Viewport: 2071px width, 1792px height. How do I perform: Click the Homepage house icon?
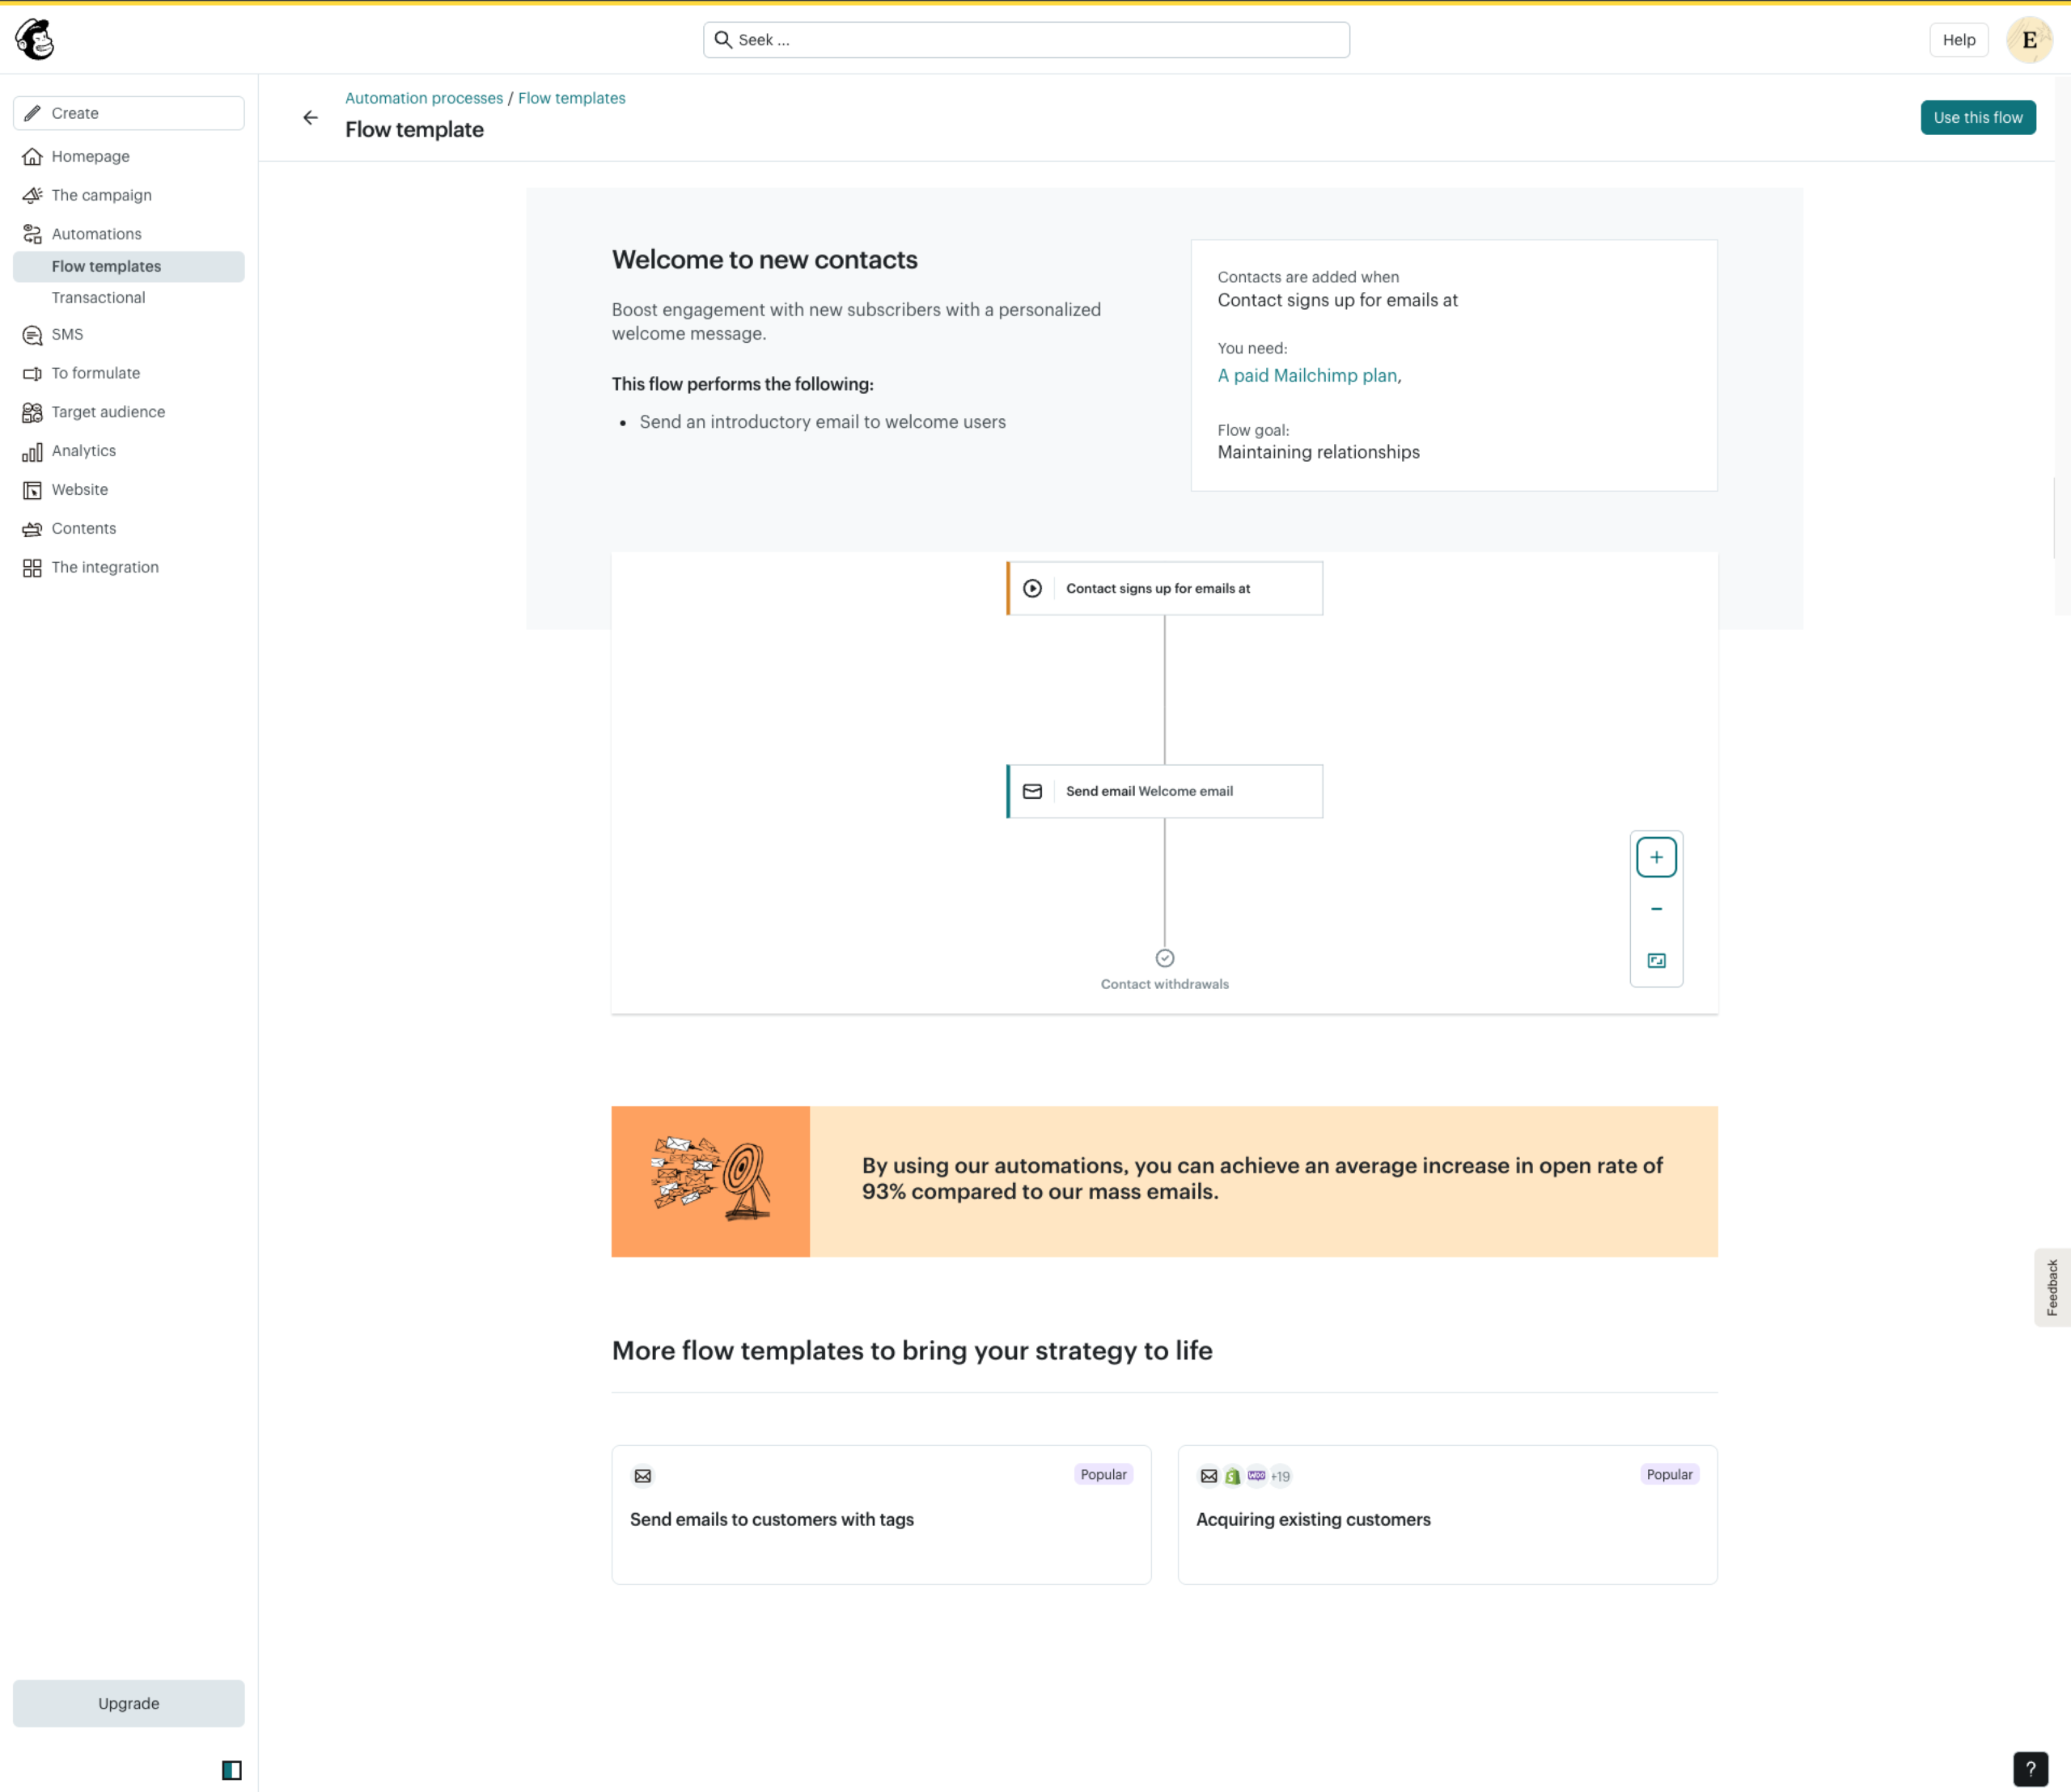point(32,157)
